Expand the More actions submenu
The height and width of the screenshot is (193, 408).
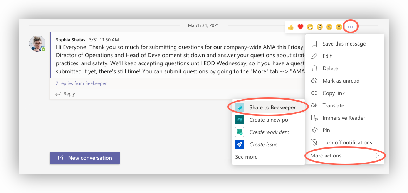pyautogui.click(x=345, y=156)
